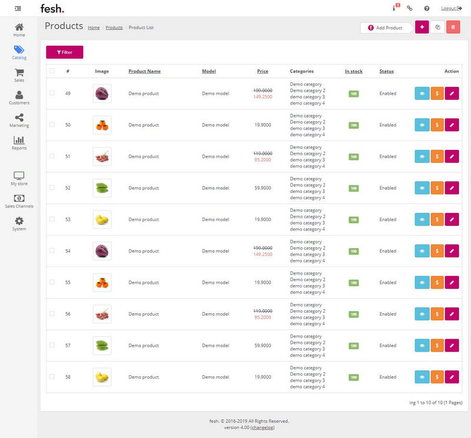The height and width of the screenshot is (438, 471).
Task: Sort the table by Price column
Action: 263,71
